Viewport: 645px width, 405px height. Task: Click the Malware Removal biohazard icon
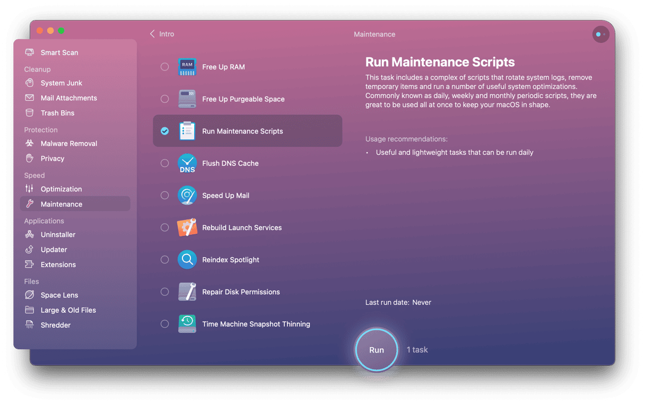(30, 143)
